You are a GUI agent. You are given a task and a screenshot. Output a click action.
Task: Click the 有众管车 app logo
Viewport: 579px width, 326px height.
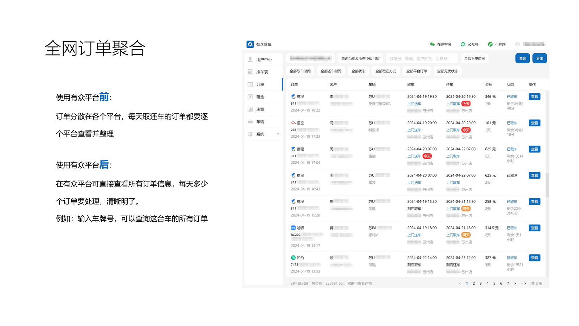tap(250, 44)
